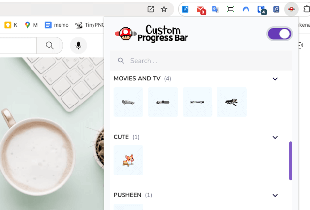Click the magnifier icon in popup search
310x210 pixels.
pos(121,61)
